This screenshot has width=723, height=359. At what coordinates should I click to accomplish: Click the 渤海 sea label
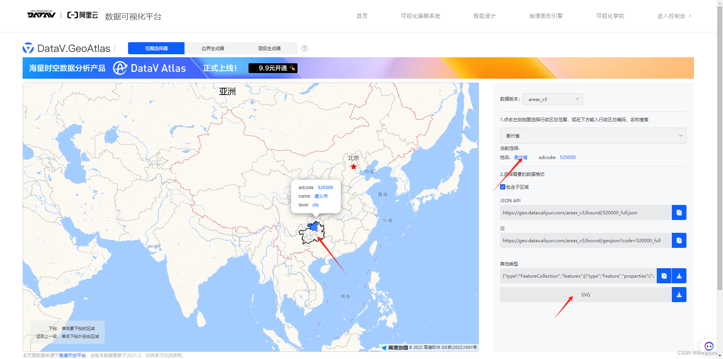[x=369, y=172]
